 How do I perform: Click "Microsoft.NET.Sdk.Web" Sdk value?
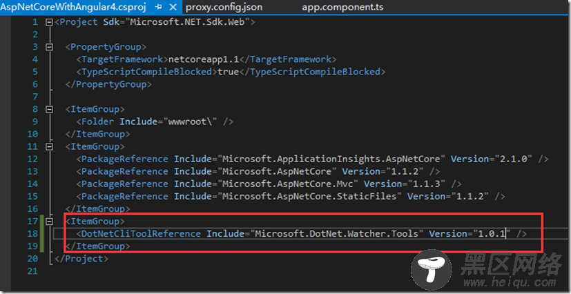[187, 22]
